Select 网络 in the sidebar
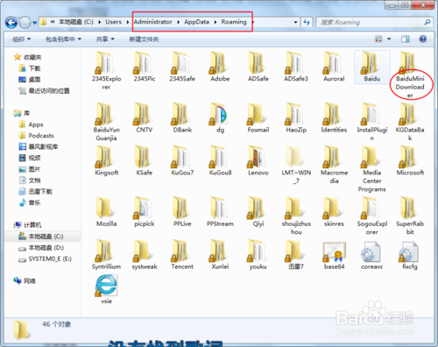 click(x=25, y=281)
